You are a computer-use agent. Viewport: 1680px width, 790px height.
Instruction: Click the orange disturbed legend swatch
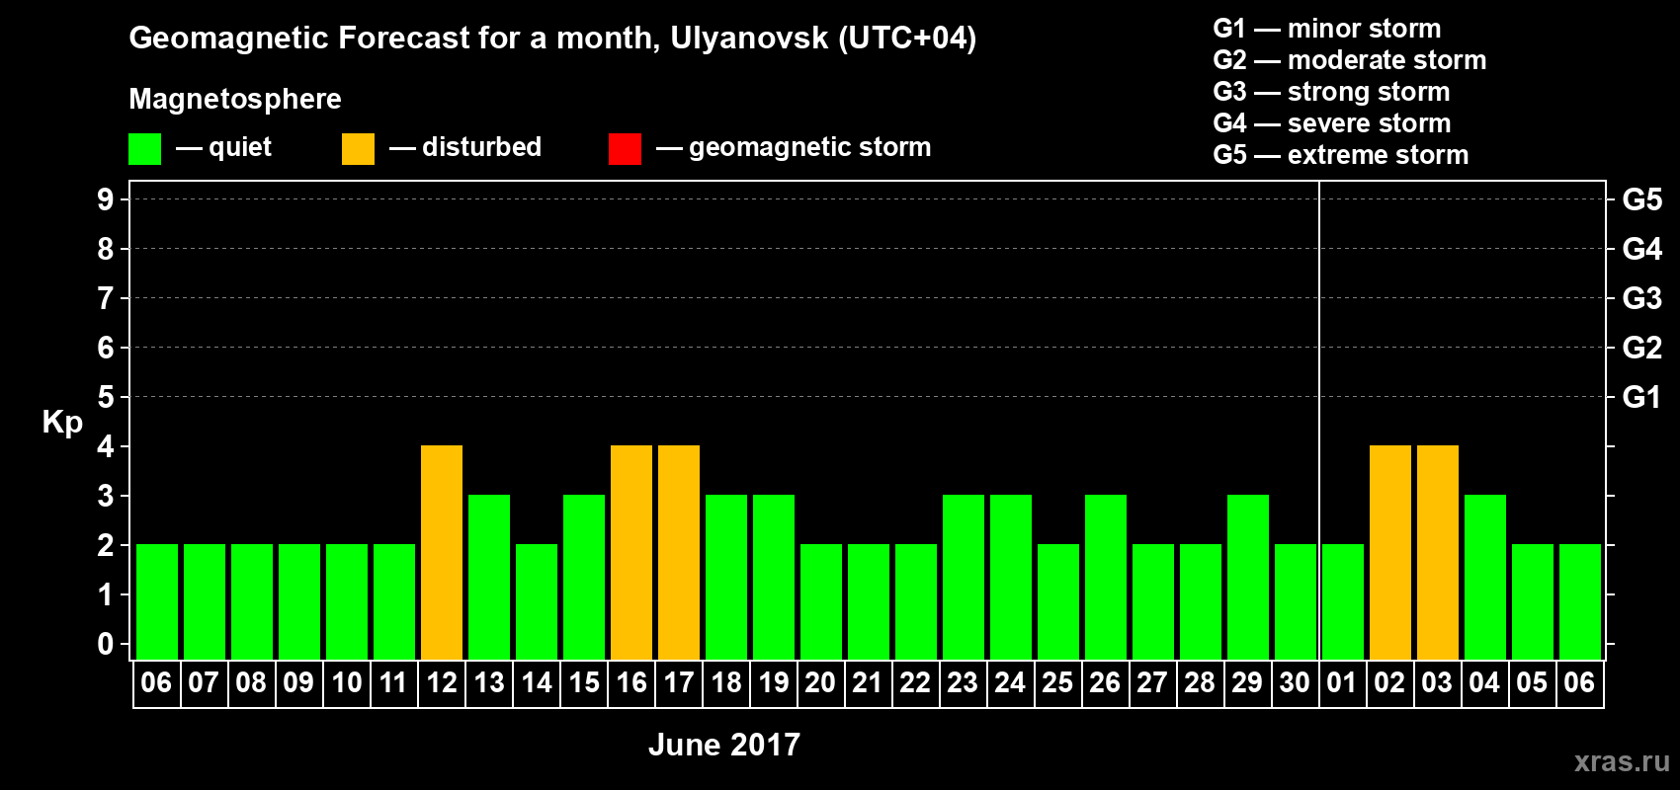click(358, 149)
